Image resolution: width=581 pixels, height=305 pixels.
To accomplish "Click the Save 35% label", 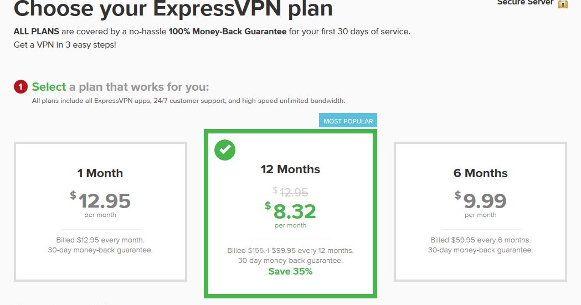I will (x=290, y=271).
